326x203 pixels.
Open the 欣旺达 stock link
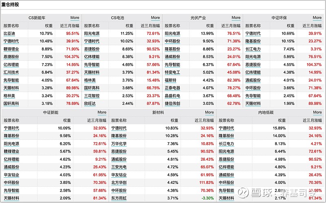pyautogui.click(x=90, y=104)
